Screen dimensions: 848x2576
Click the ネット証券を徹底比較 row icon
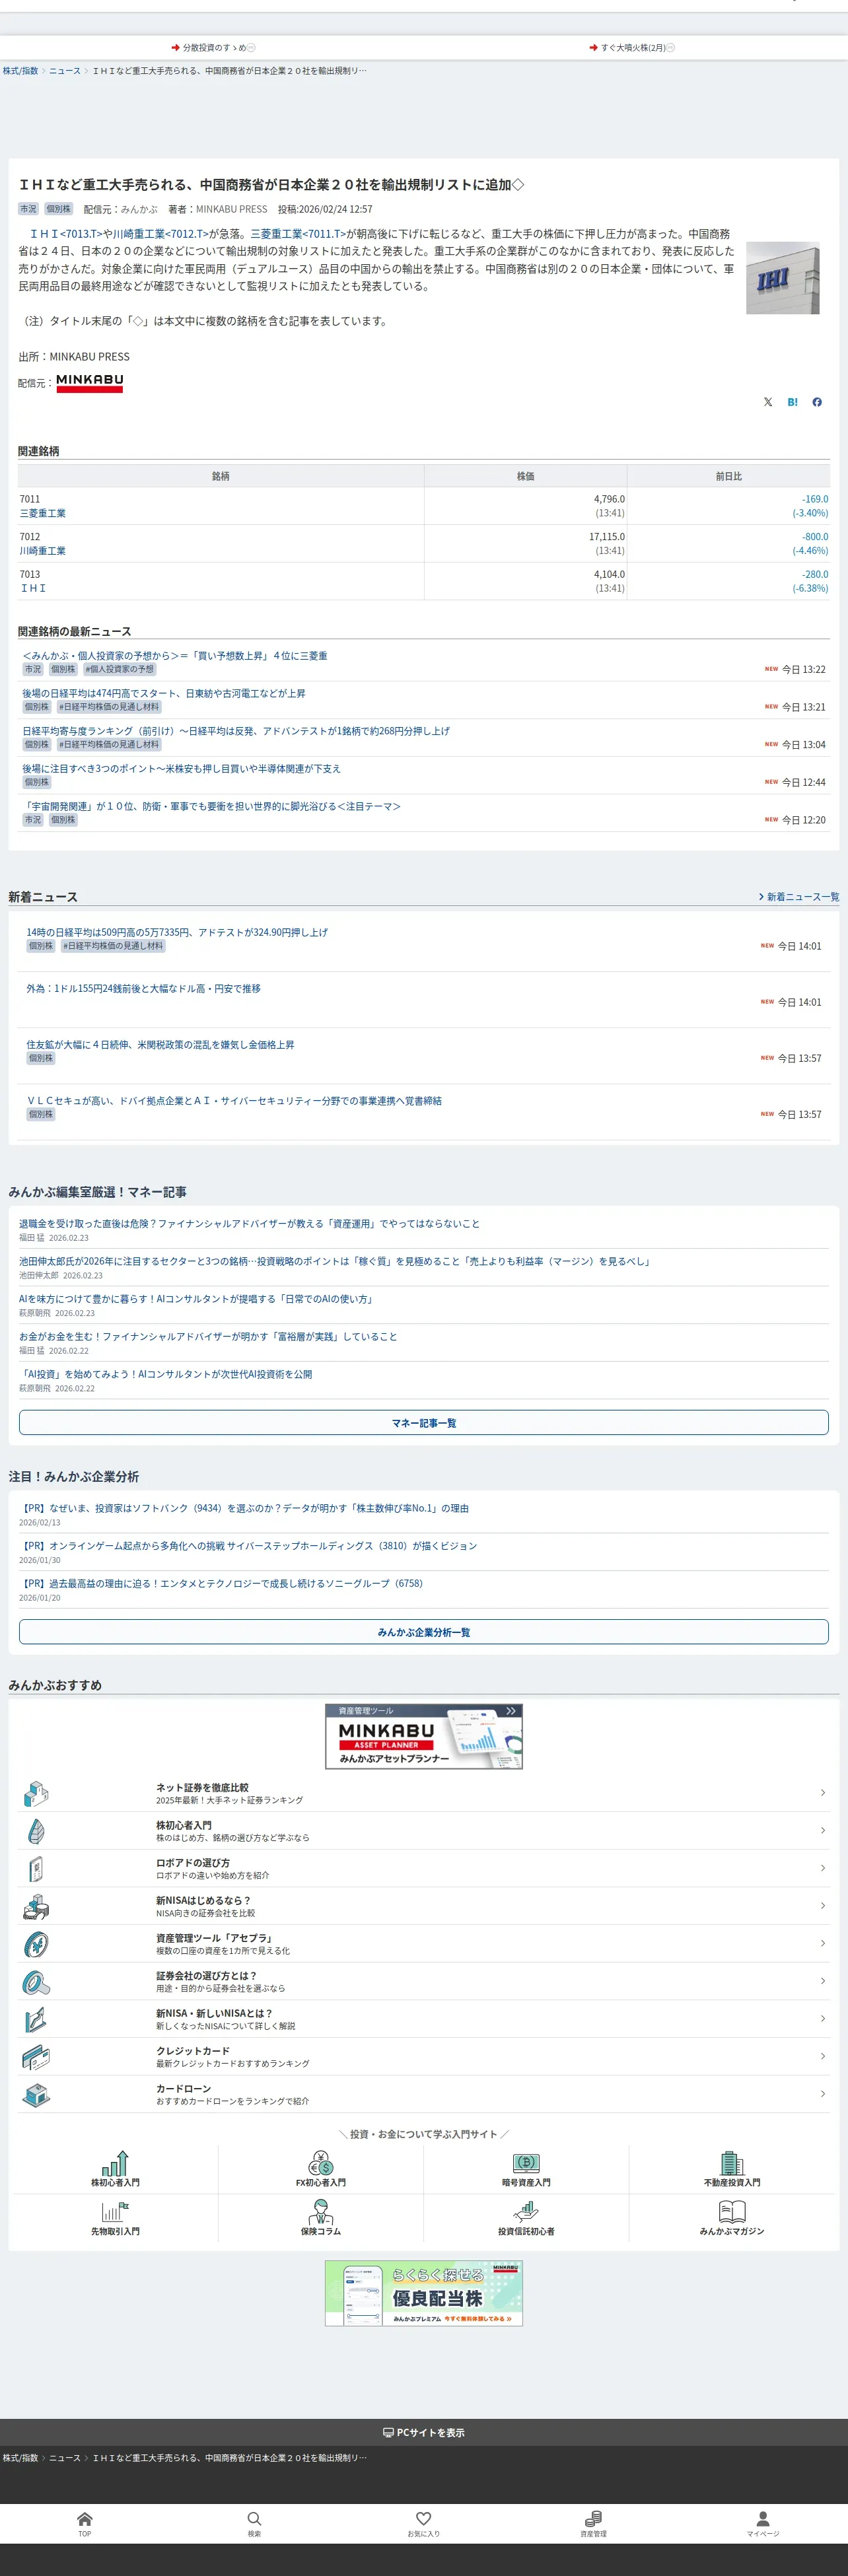point(36,1793)
